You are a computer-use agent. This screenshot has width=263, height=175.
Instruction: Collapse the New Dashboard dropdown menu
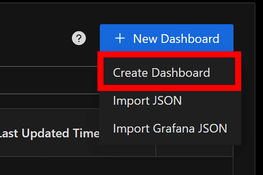[x=167, y=38]
